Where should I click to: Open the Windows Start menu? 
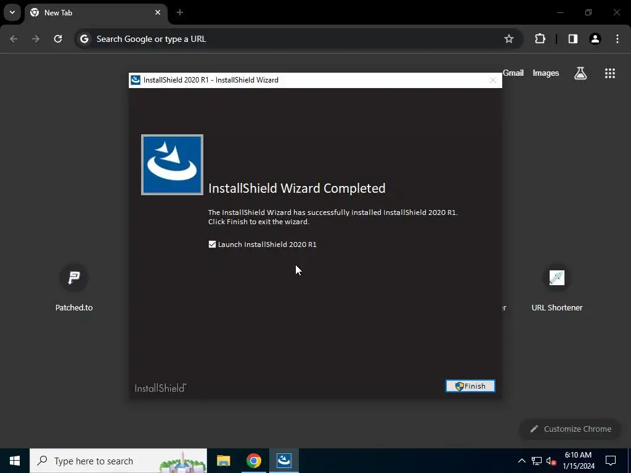coord(15,461)
